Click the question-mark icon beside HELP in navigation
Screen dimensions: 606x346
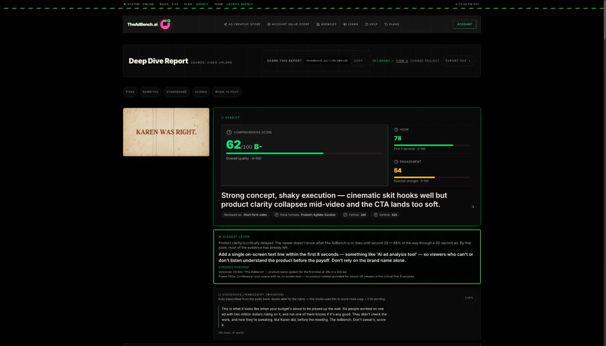367,24
